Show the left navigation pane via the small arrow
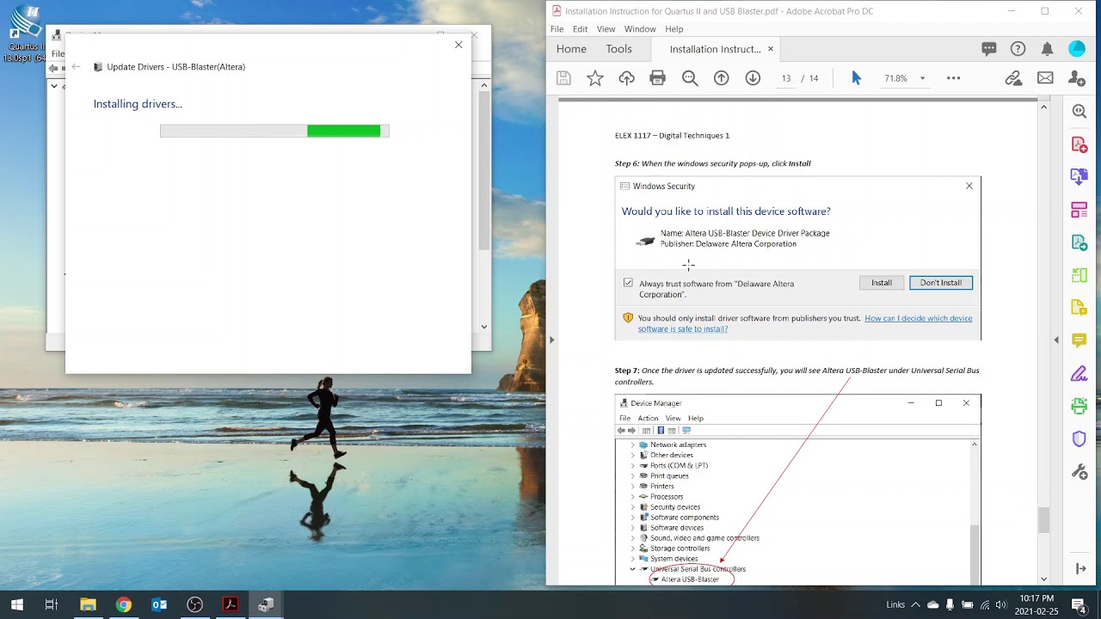Screen dimensions: 1101x619 coord(551,340)
